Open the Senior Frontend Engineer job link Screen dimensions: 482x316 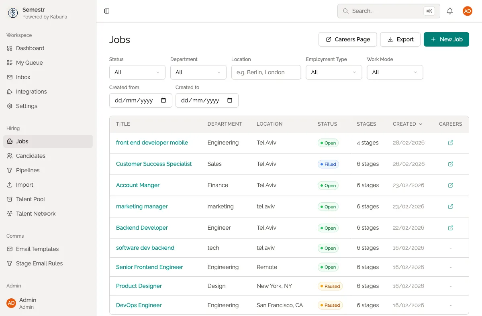coord(149,267)
